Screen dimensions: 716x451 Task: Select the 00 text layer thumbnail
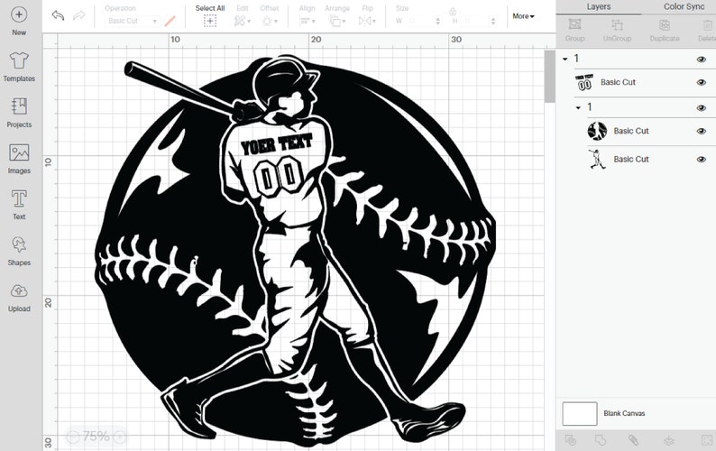(x=584, y=83)
